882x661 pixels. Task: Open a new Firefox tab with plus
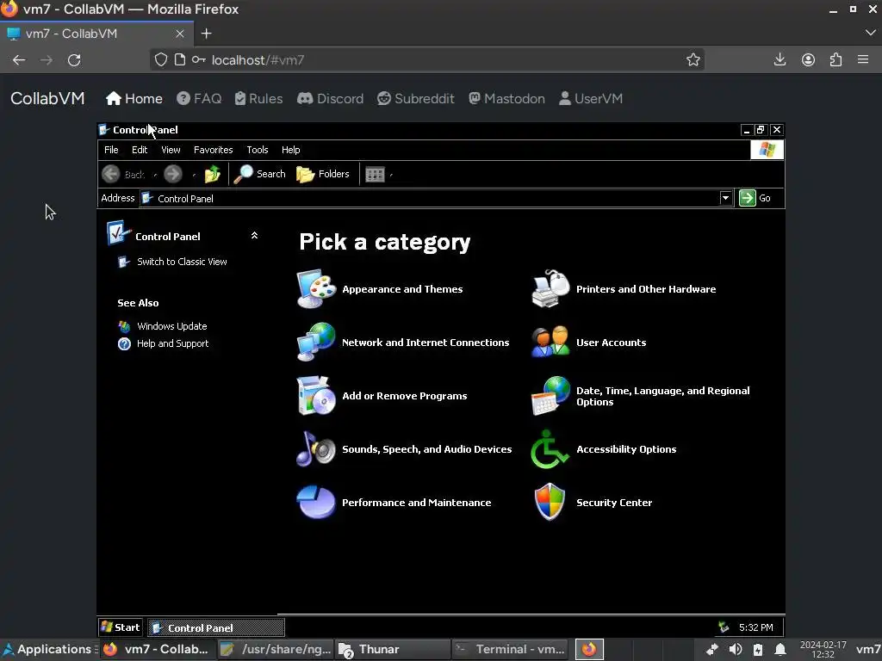(207, 34)
